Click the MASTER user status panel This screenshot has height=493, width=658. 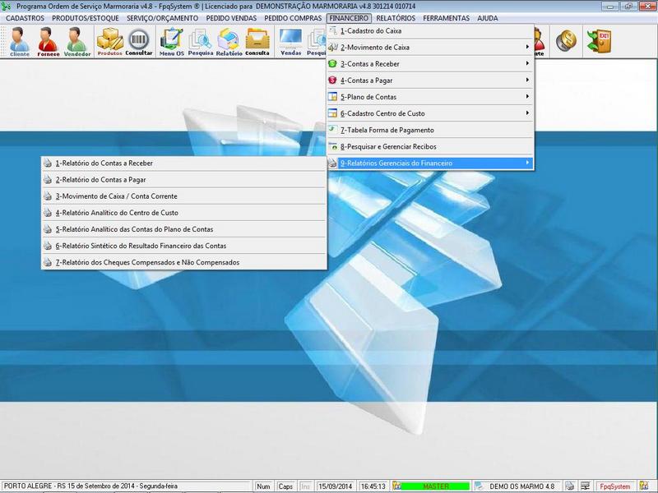click(x=436, y=486)
